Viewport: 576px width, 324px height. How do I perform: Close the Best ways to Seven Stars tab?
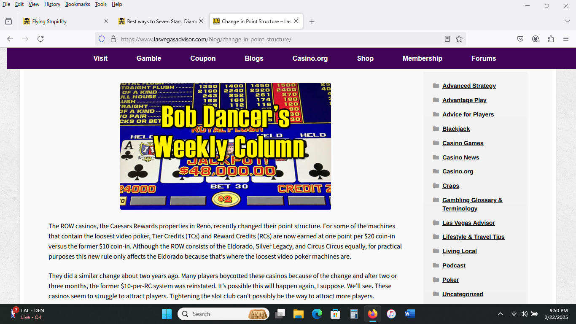201,21
